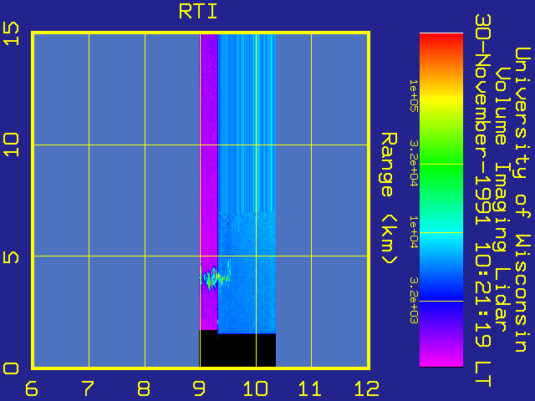The image size is (535, 401).
Task: Click the time axis label 9
Action: click(x=199, y=388)
